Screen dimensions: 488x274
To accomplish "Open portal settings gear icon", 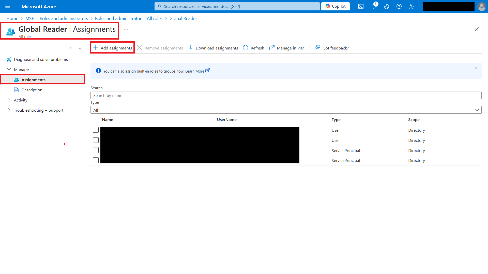I will 386,6.
